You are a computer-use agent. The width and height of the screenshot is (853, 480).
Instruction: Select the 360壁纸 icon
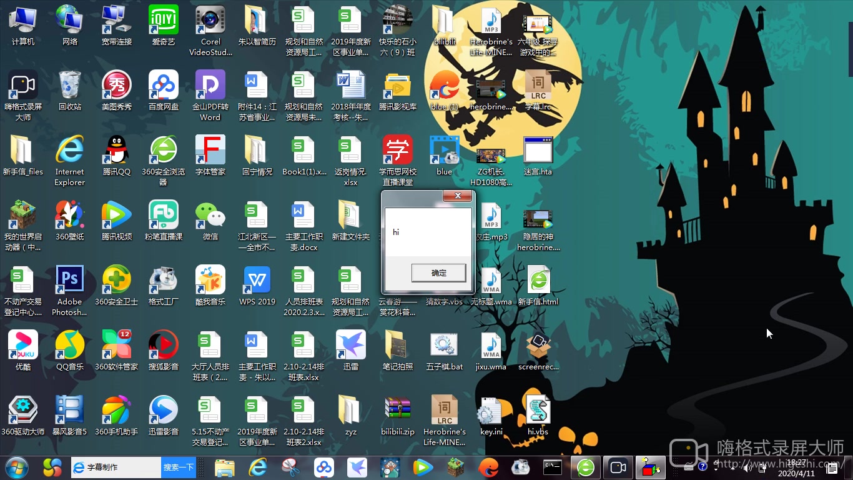tap(70, 221)
